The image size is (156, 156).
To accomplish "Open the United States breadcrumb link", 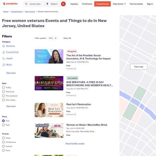I will click(x=17, y=11).
